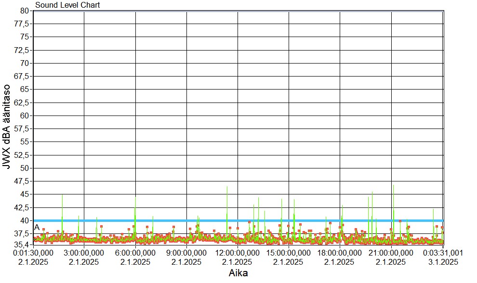The width and height of the screenshot is (477, 283).
Task: Click the 37,5 y-axis tick label
Action: coord(21,234)
